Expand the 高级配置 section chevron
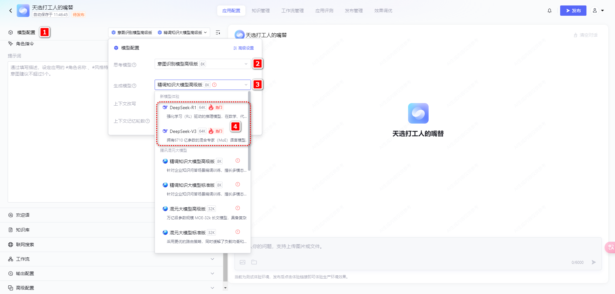Image resolution: width=615 pixels, height=294 pixels. coord(212,288)
